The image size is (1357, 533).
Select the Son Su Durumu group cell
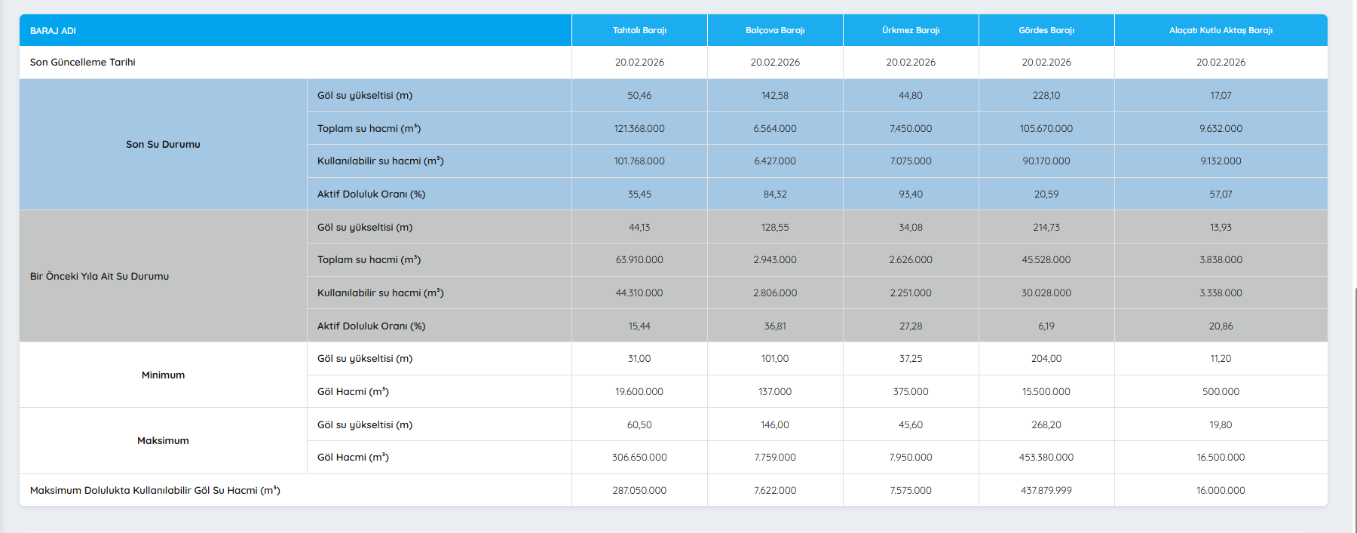163,145
